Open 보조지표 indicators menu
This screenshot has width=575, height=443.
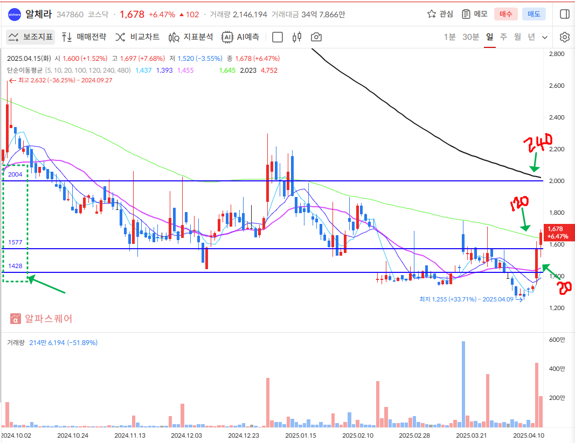pyautogui.click(x=31, y=37)
